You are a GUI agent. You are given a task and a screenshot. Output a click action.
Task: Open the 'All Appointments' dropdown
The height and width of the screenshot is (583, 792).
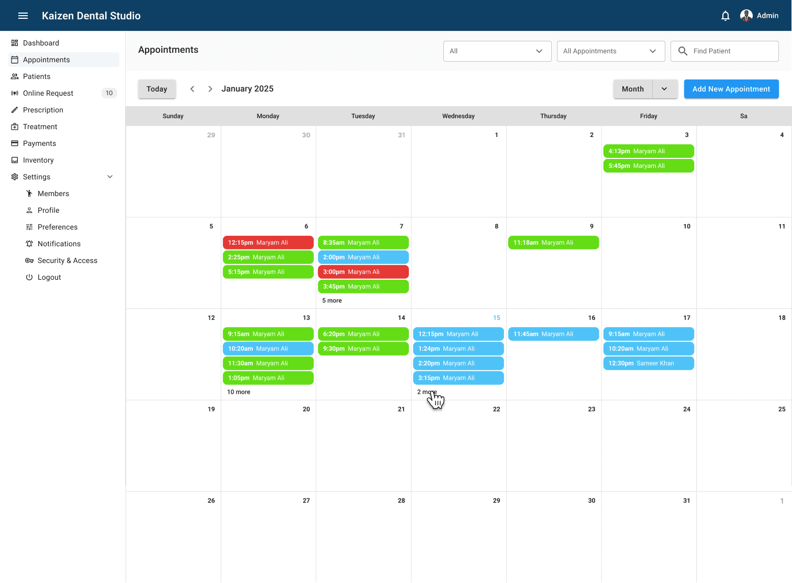coord(610,51)
